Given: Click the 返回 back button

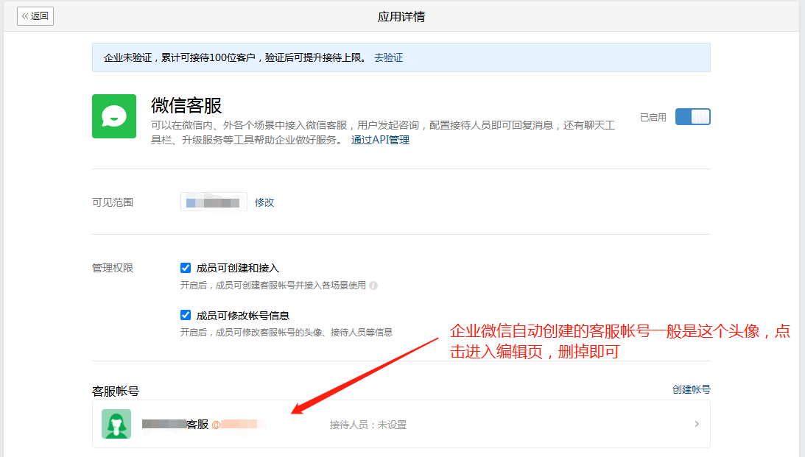Looking at the screenshot, I should coord(35,16).
